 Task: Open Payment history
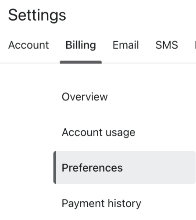[x=101, y=203]
